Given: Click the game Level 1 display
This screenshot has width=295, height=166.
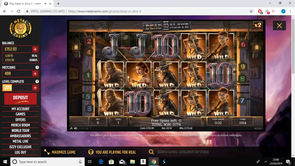Looking at the screenshot, I should (x=118, y=121).
